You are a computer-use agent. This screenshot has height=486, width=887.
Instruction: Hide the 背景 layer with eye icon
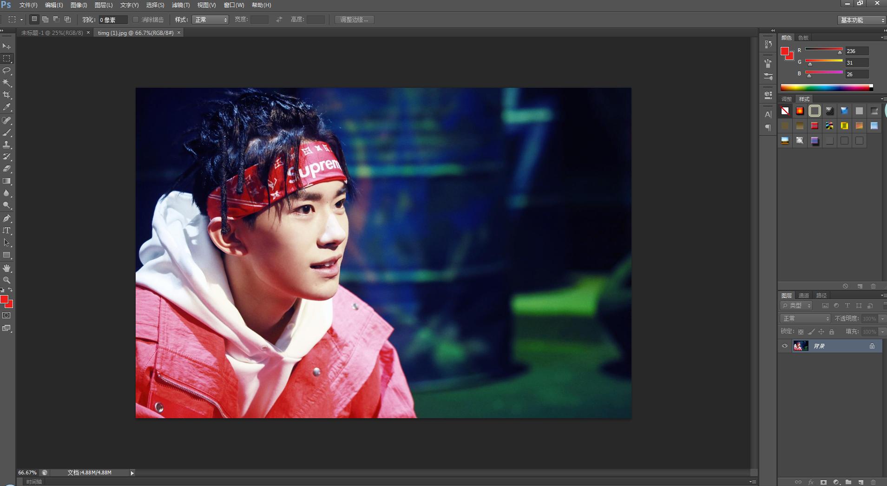pyautogui.click(x=785, y=346)
